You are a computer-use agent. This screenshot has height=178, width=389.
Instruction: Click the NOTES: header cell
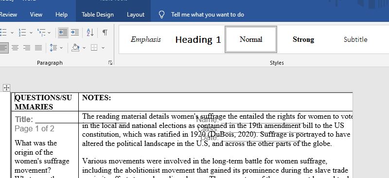coord(215,102)
